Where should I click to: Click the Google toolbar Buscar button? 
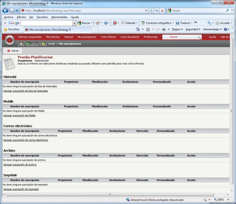(85, 23)
